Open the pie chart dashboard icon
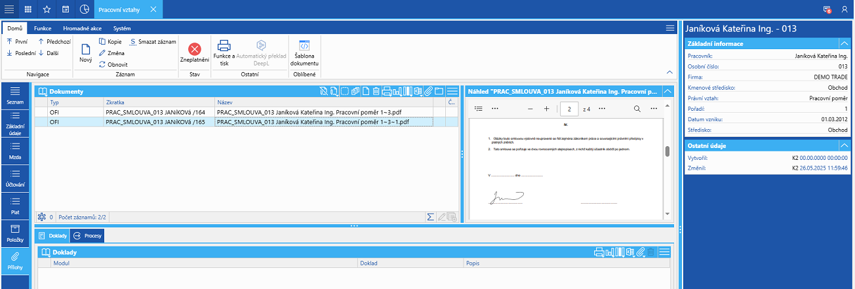 [x=85, y=9]
